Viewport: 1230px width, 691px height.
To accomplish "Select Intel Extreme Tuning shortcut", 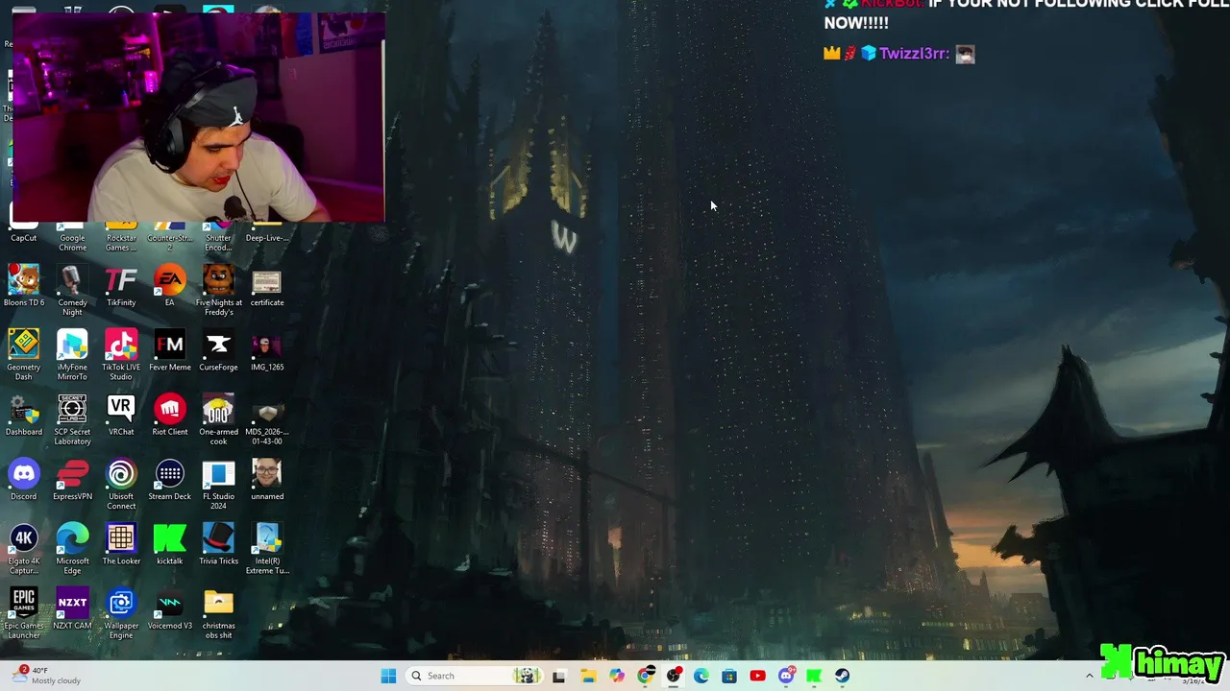I will (267, 549).
